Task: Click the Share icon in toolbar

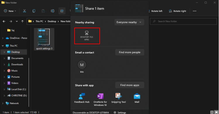Action: click(x=62, y=11)
